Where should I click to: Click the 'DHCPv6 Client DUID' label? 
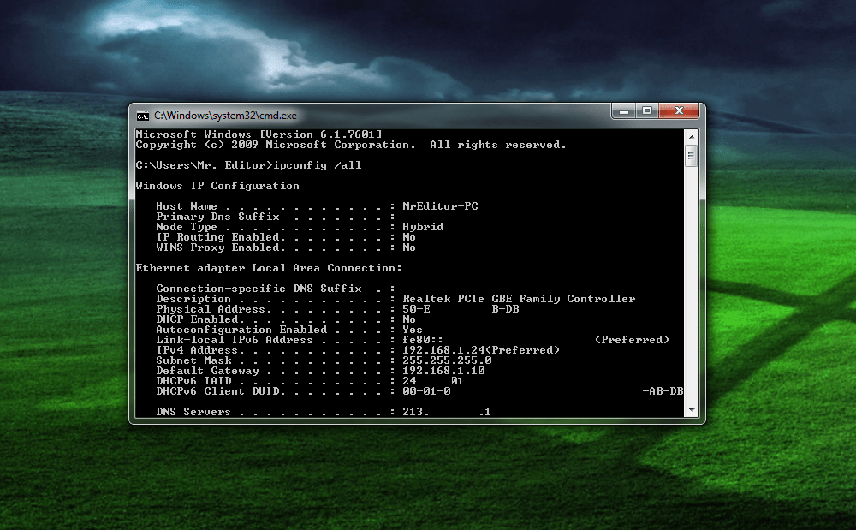click(x=217, y=391)
